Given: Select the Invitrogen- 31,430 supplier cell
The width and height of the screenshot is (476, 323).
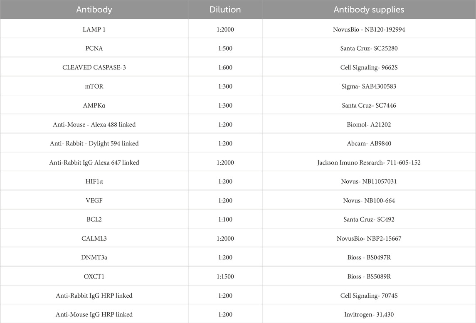Looking at the screenshot, I should coord(369,315).
